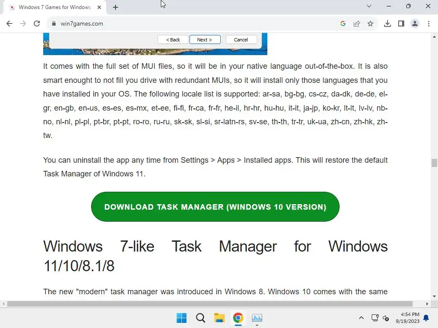Open the clock showing 4:54 PM

408,318
